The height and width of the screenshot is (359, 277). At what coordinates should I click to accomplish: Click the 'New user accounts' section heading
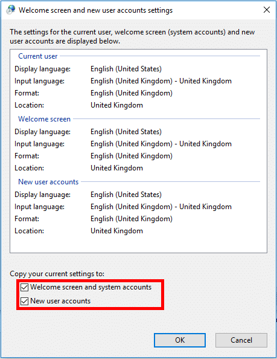point(48,182)
